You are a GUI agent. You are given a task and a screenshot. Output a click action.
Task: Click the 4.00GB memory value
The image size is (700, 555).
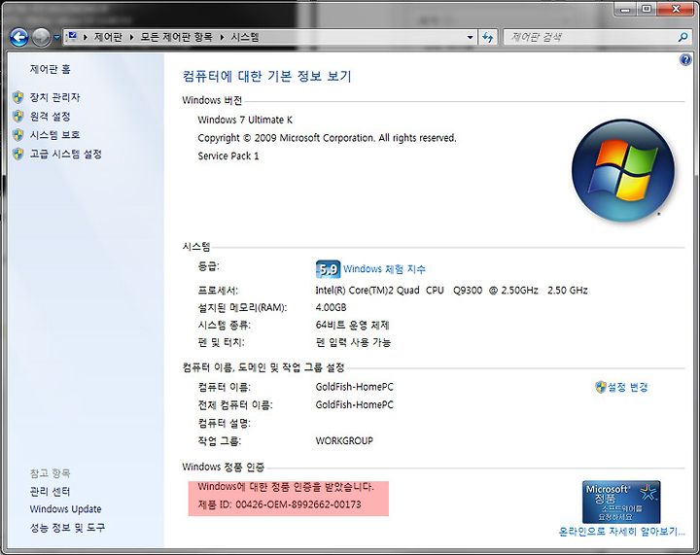pos(331,307)
